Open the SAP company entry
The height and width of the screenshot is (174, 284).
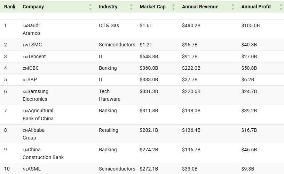(30, 80)
